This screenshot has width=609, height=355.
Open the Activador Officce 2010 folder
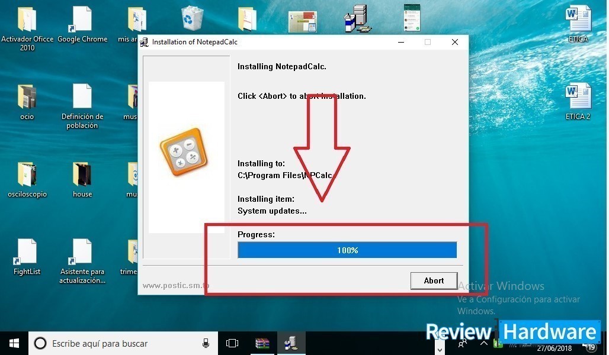27,20
